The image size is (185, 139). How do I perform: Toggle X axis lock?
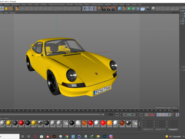pos(84,8)
